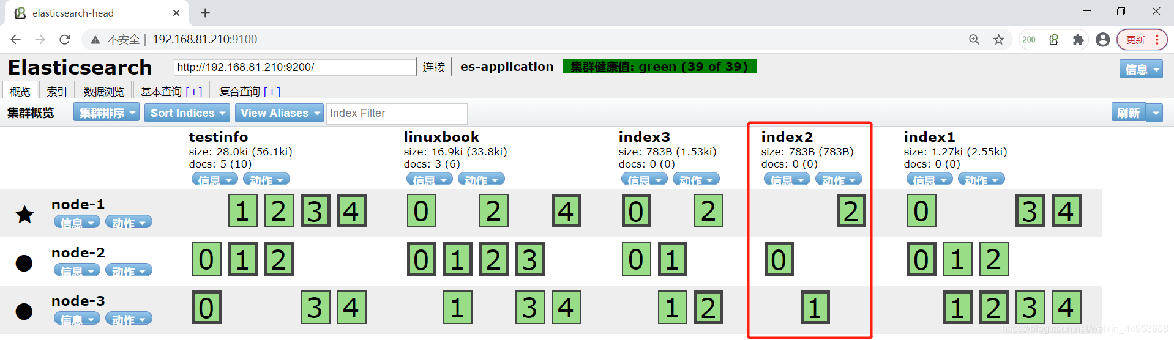Open 动作 dropdown for node-1

[x=129, y=223]
